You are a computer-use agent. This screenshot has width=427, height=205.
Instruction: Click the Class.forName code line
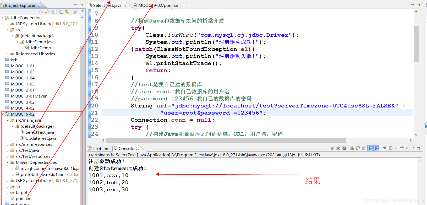(x=222, y=35)
